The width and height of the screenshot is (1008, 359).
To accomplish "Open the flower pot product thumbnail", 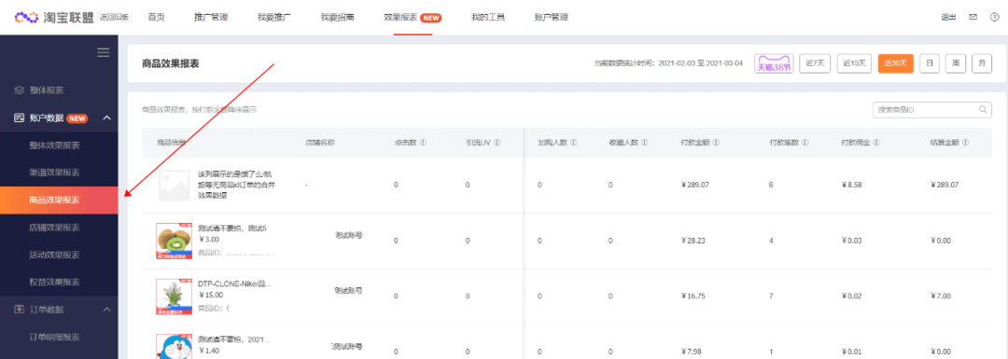I will click(175, 297).
